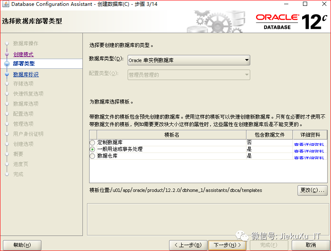The image size is (331, 251).
Task: Open the 数据库类型 dropdown
Action: (x=189, y=60)
